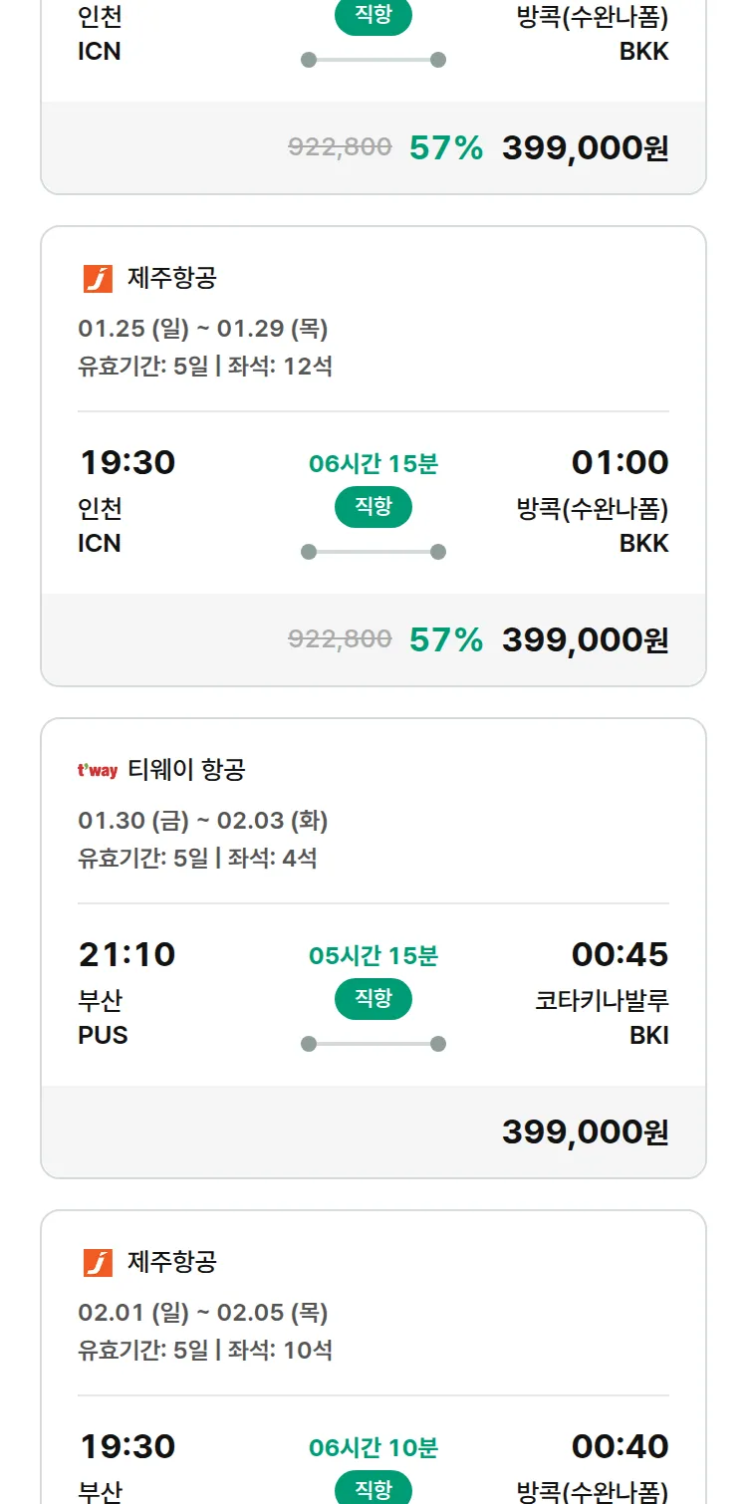The image size is (747, 1504).
Task: Click the t'way airline logo icon
Action: pyautogui.click(x=98, y=770)
